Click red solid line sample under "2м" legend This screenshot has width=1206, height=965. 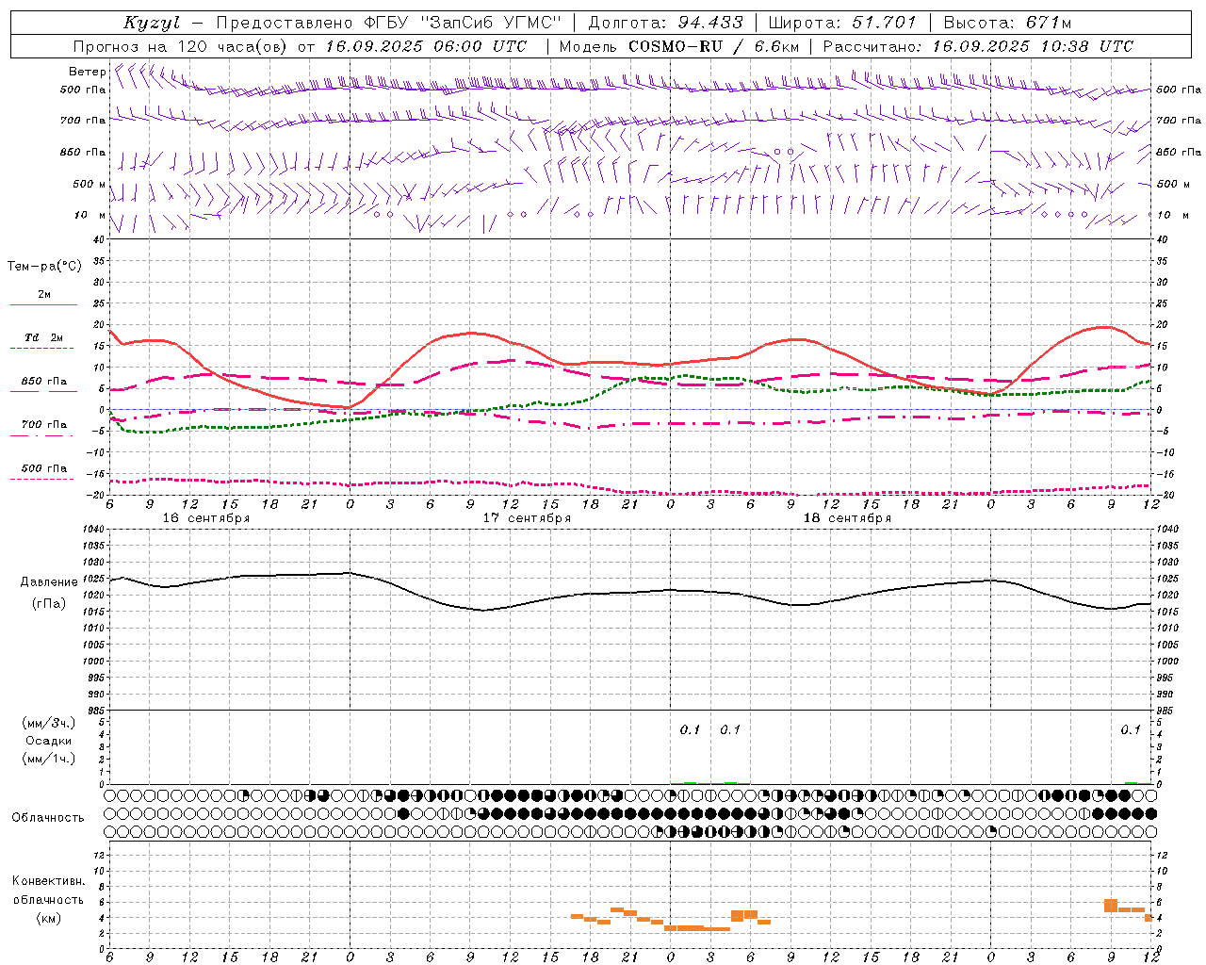42,305
